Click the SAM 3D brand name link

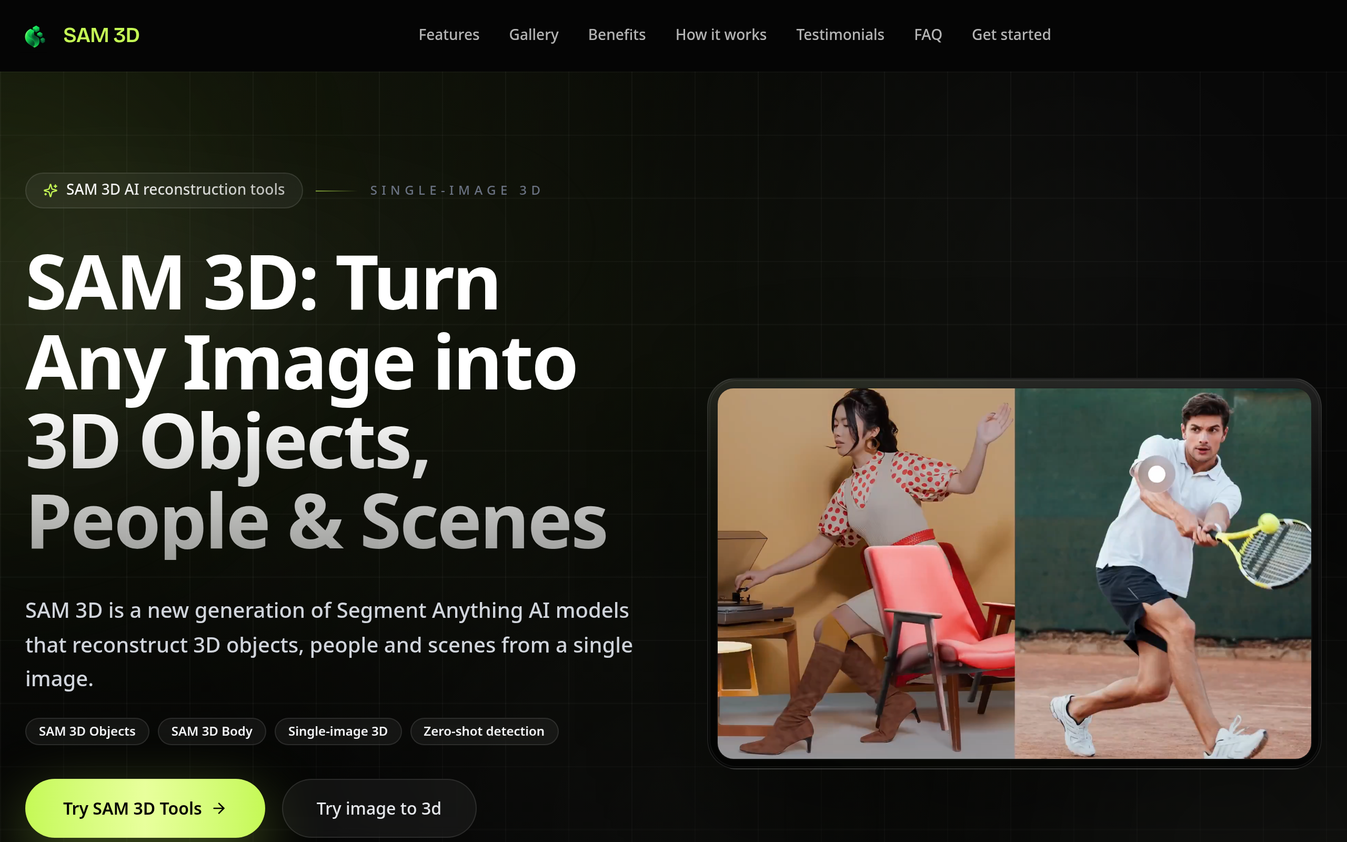tap(102, 36)
